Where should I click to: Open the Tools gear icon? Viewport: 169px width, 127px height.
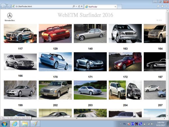(166, 6)
